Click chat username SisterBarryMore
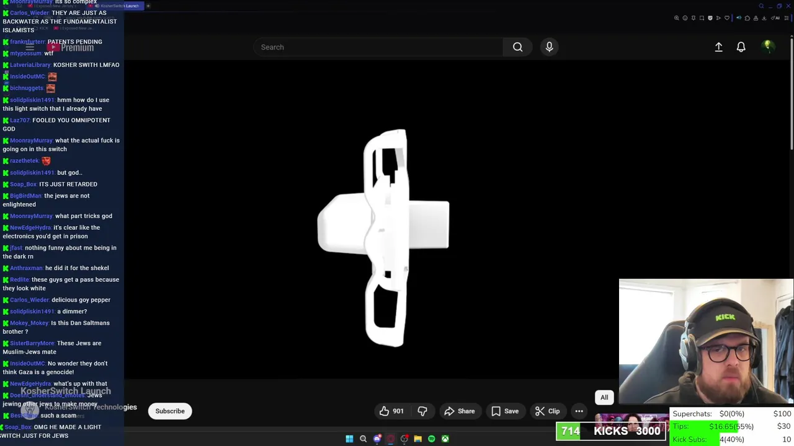 pos(32,343)
